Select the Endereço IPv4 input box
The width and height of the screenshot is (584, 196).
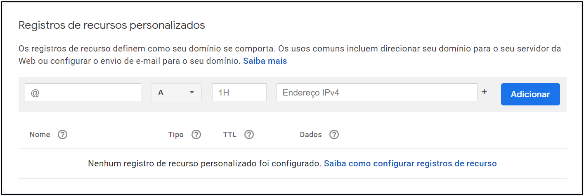click(377, 92)
